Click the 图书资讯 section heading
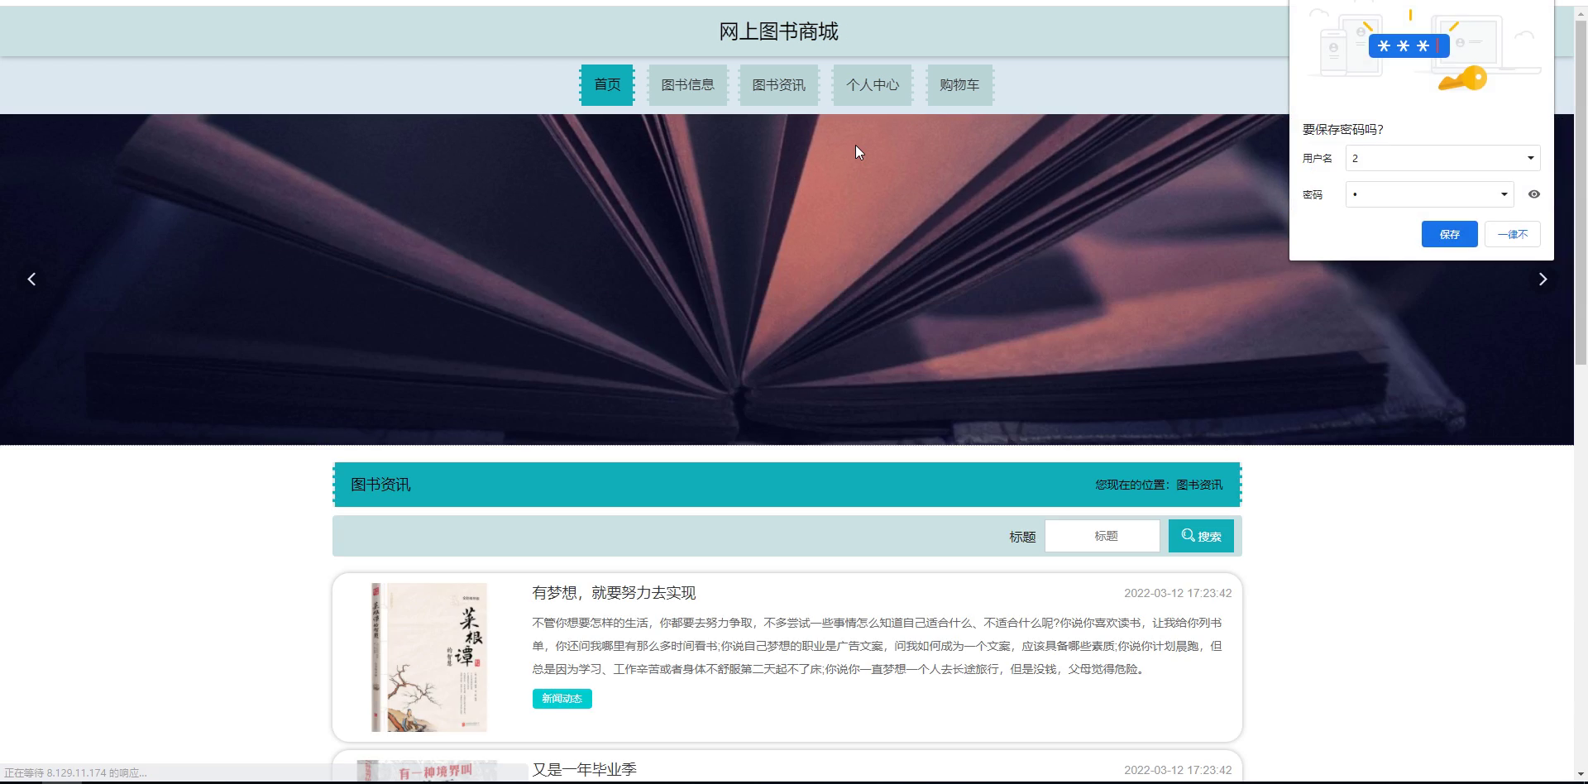 tap(380, 485)
